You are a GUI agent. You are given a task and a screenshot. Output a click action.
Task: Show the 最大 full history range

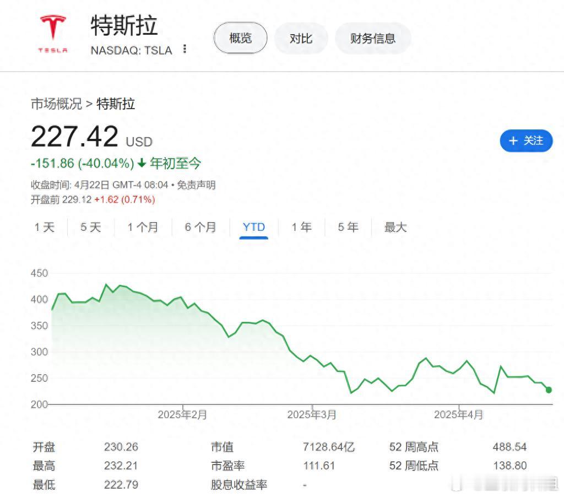pos(395,228)
